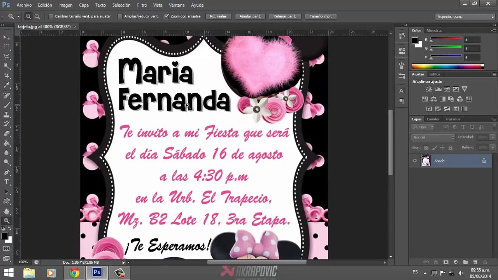
Task: Open the Character panel icon
Action: tap(402, 91)
